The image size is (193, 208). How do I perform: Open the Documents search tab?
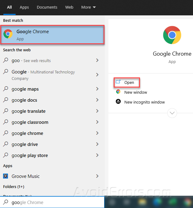(47, 7)
